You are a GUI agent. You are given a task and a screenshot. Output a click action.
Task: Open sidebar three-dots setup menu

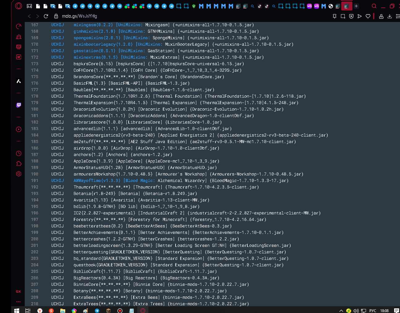point(19,302)
